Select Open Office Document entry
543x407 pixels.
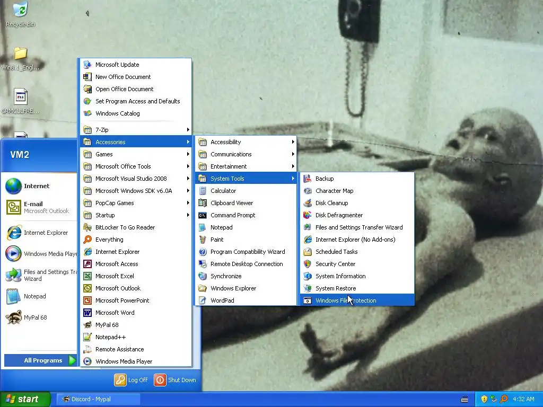(136, 89)
